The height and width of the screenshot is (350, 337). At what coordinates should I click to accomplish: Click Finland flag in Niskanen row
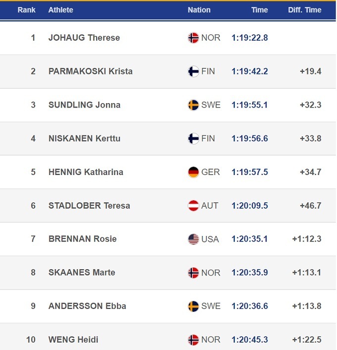click(x=193, y=138)
